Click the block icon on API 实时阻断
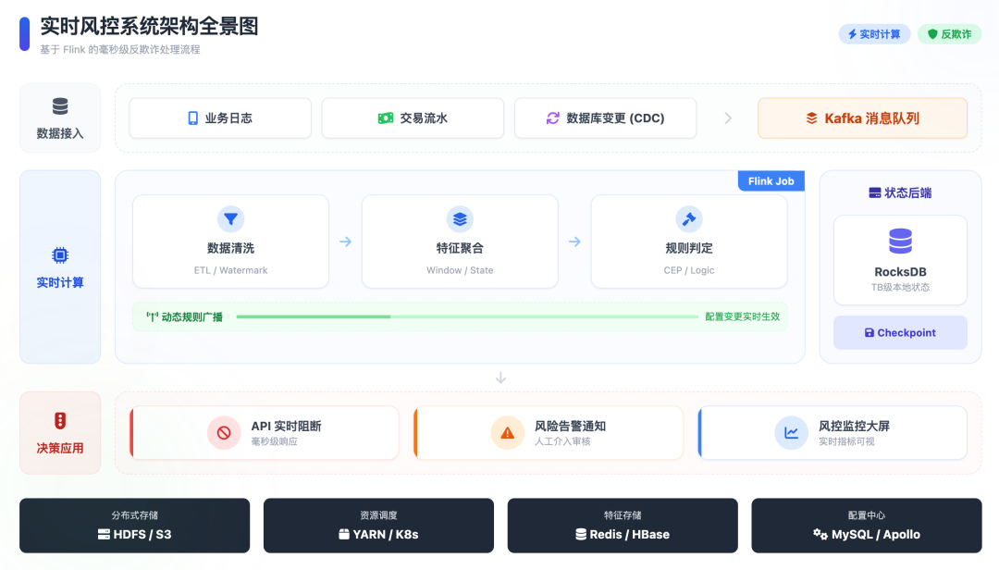Screen dimensions: 999x570 tap(225, 432)
